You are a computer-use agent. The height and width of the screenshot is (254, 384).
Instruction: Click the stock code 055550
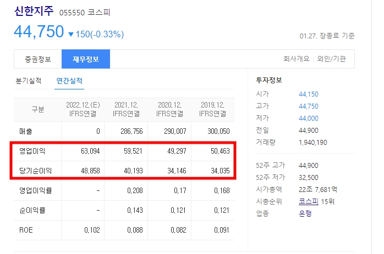72,13
